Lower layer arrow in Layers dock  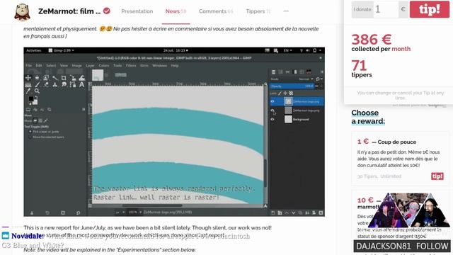pyautogui.click(x=293, y=212)
